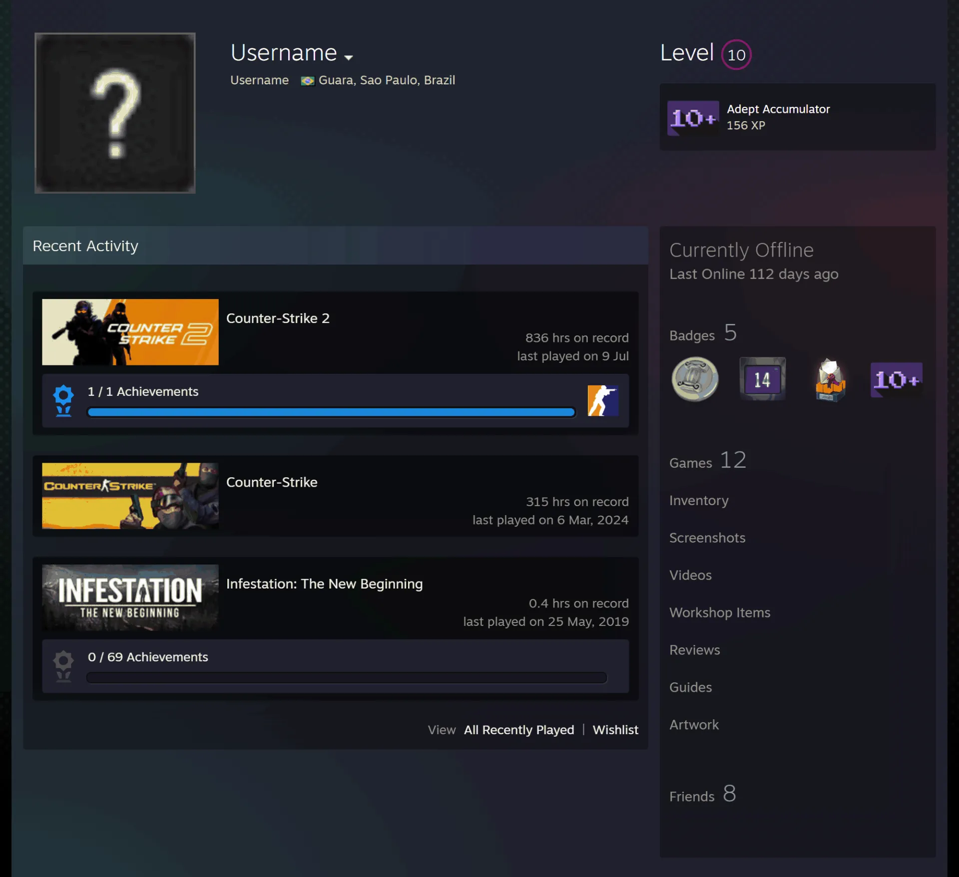This screenshot has width=959, height=877.
Task: Click the silver pillar community badge icon
Action: pos(695,379)
